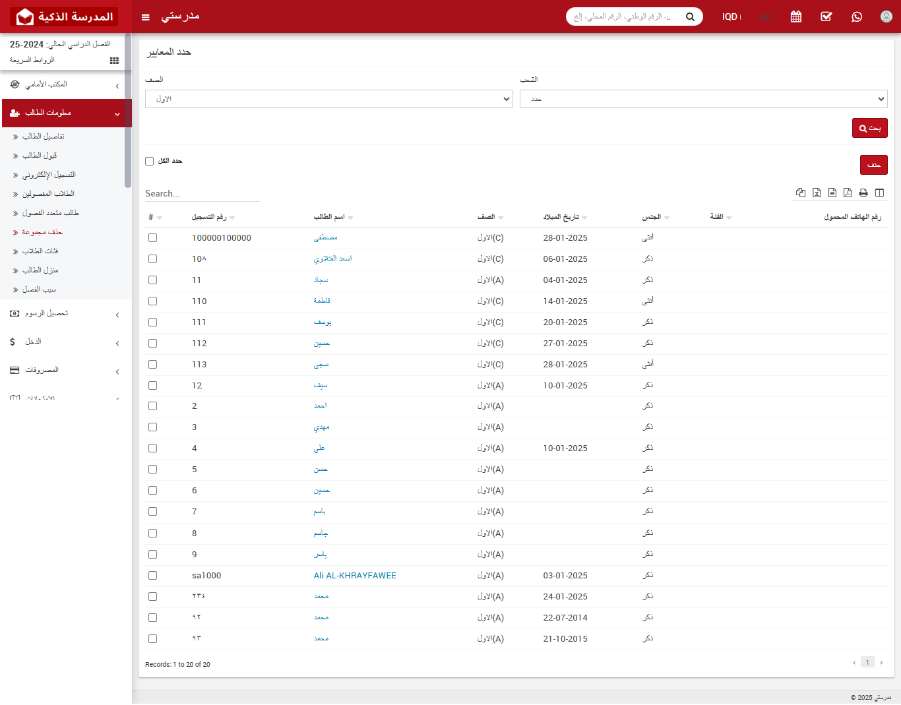Screen dimensions: 901x705
Task: Open the 'الصف' class dropdown
Action: point(328,99)
